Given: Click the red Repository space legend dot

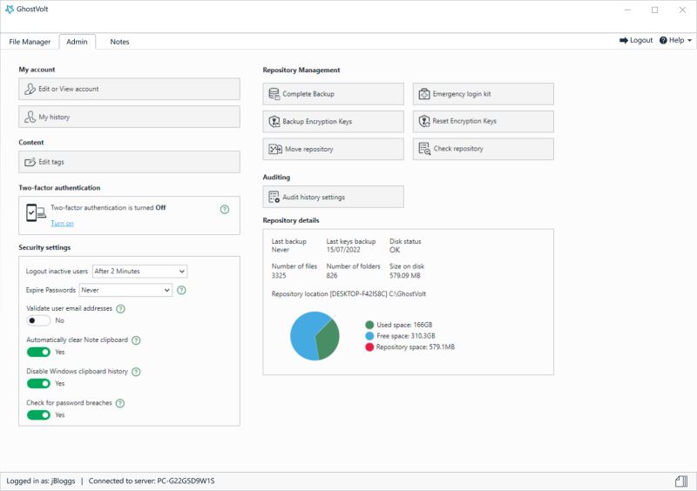Looking at the screenshot, I should (369, 347).
